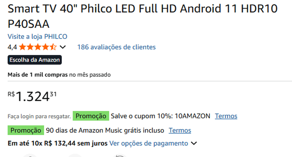Open Termos link for Amazon Music offer
The image size is (292, 157).
point(180,130)
